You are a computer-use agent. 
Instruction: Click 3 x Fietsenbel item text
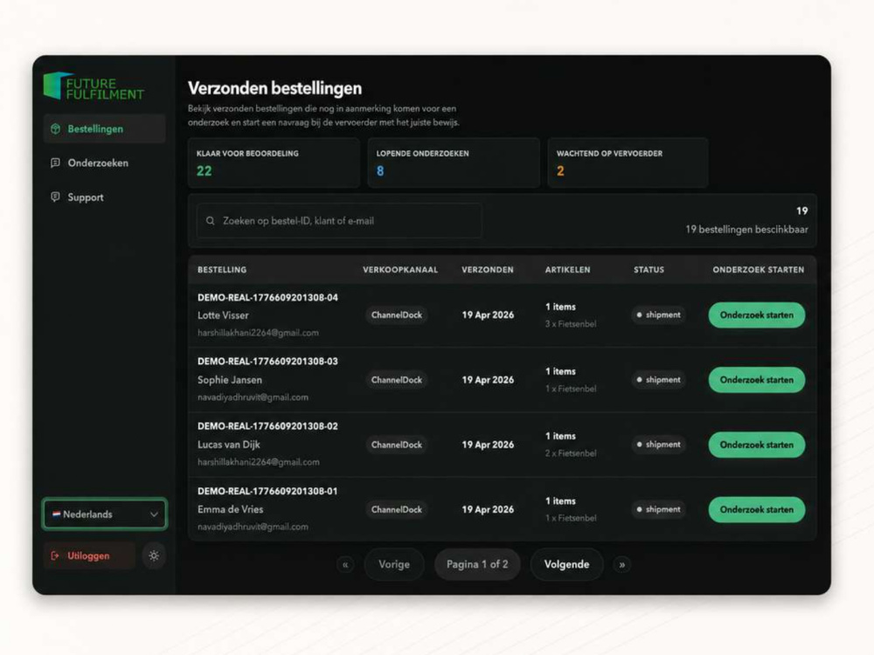[x=571, y=324]
